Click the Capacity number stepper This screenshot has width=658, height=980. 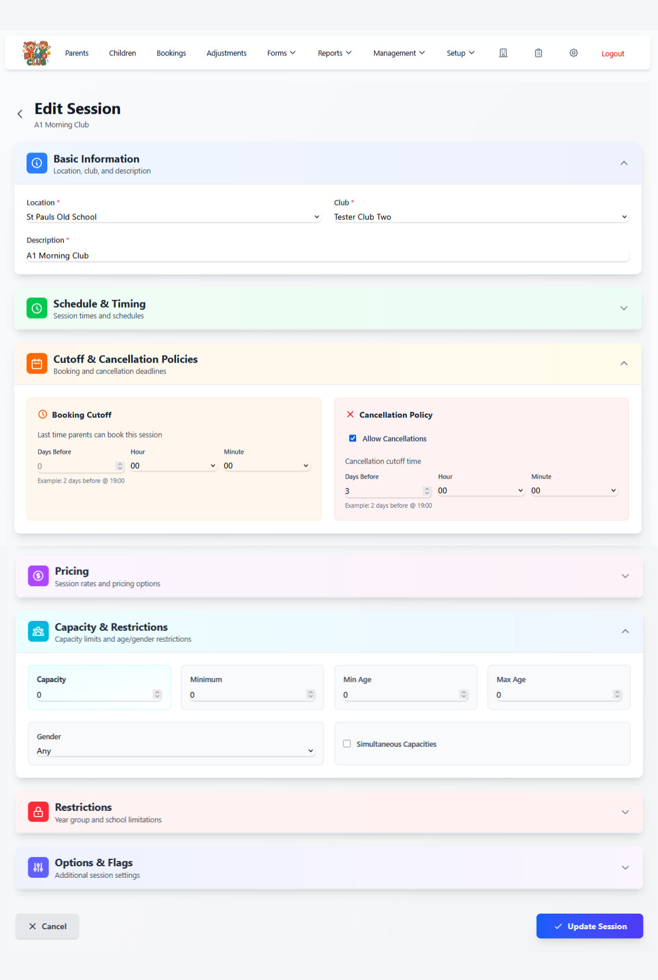[157, 694]
